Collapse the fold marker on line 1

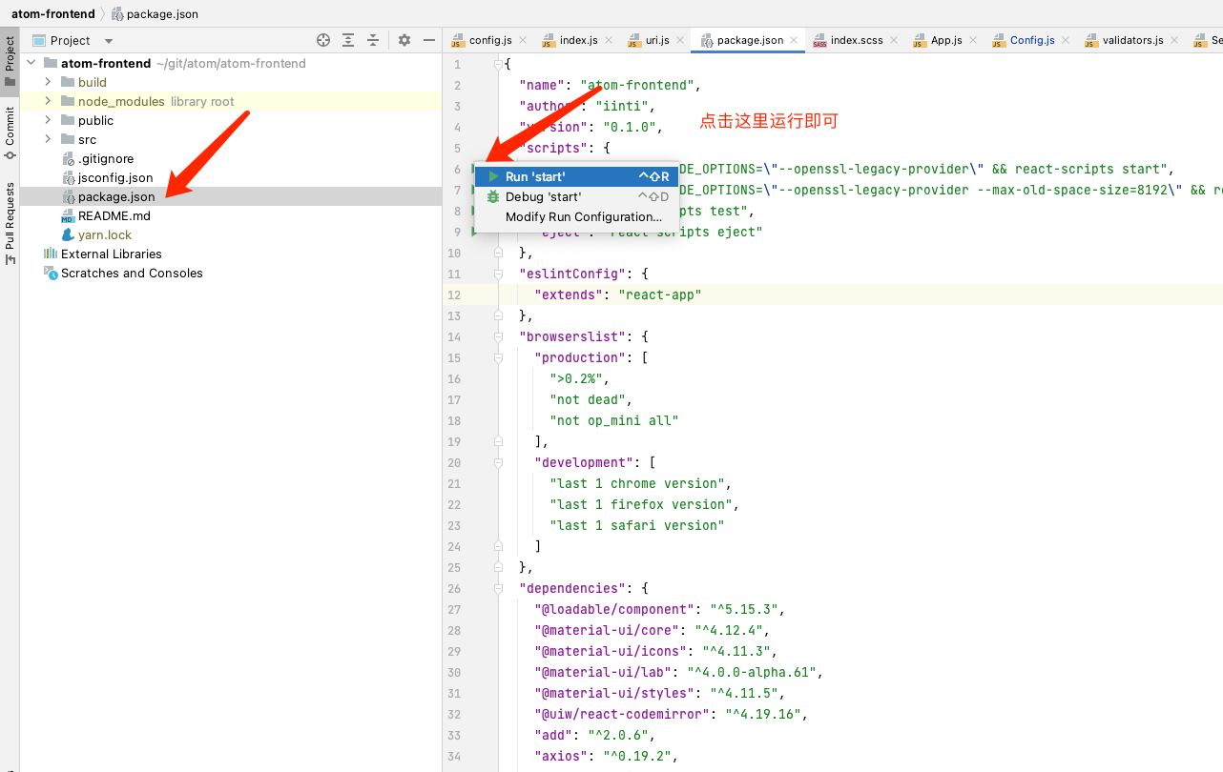coord(498,64)
